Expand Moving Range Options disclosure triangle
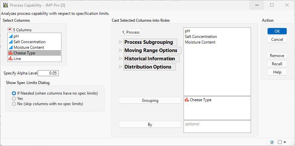295x146 pixels. 120,50
